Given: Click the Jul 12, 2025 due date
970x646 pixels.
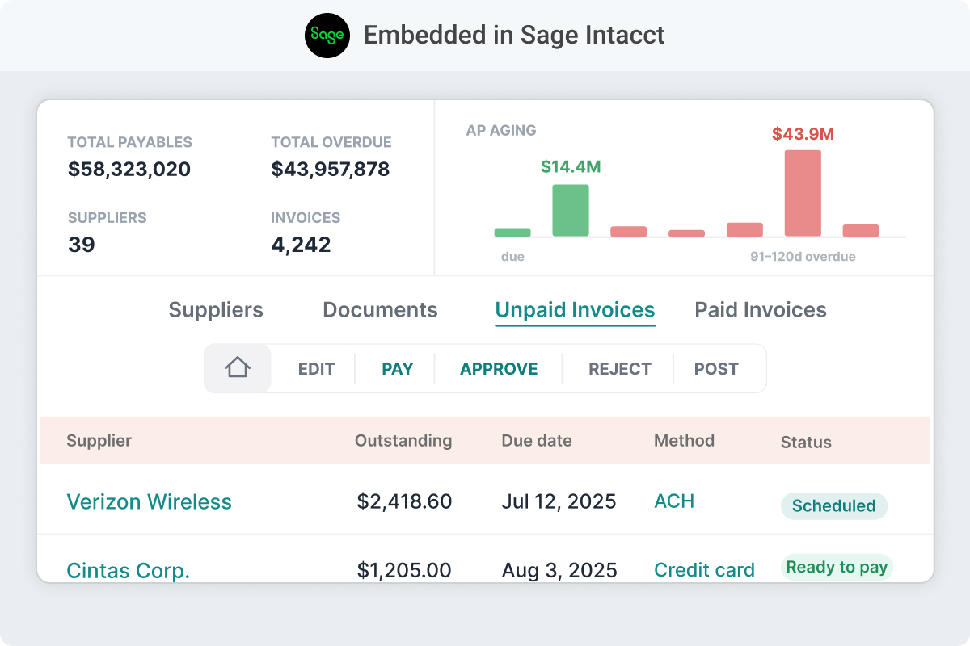Looking at the screenshot, I should [559, 501].
